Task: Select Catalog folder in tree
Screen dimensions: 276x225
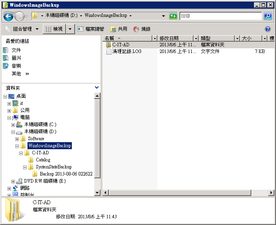Action: pos(43,160)
